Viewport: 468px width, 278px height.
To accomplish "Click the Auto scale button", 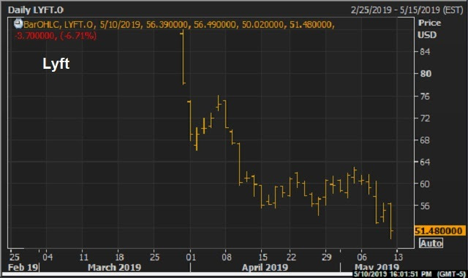I will pos(431,243).
